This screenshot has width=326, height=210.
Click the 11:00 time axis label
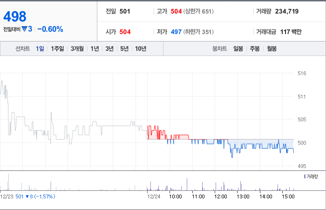tap(198, 196)
